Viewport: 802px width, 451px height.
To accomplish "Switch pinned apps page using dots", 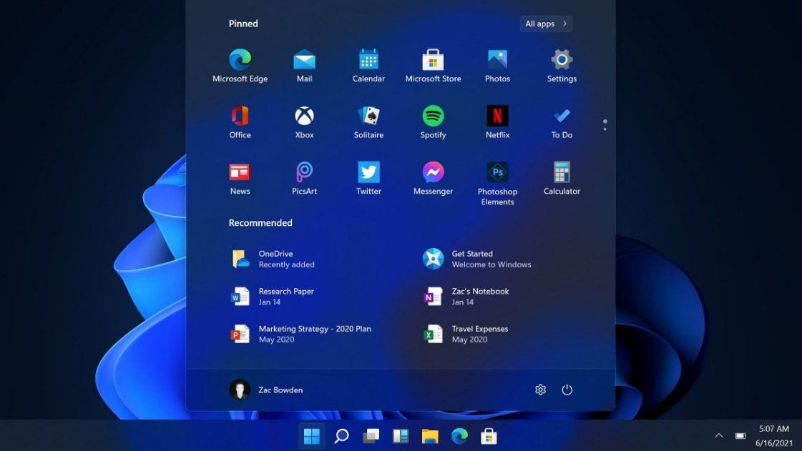I will pyautogui.click(x=605, y=125).
